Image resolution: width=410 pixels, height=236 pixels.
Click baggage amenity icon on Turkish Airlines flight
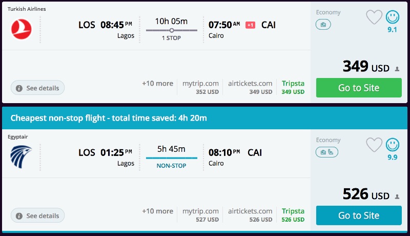click(x=323, y=24)
